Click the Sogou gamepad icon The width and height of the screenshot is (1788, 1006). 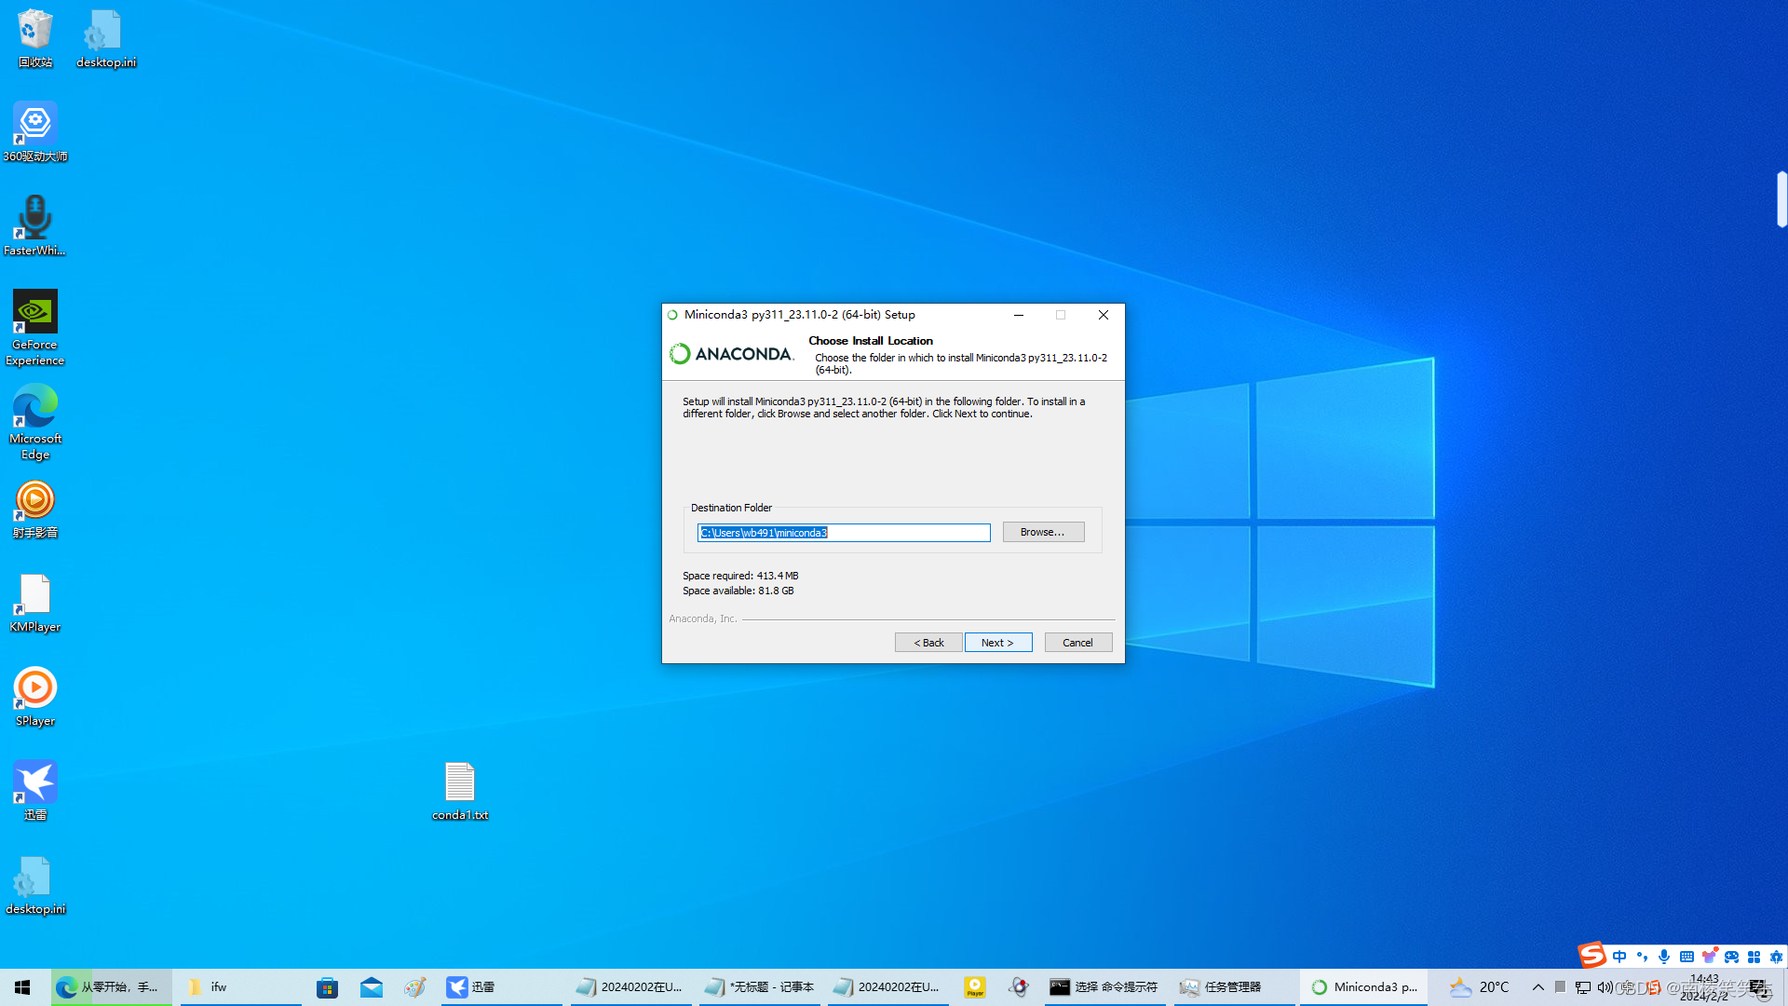(x=1731, y=957)
